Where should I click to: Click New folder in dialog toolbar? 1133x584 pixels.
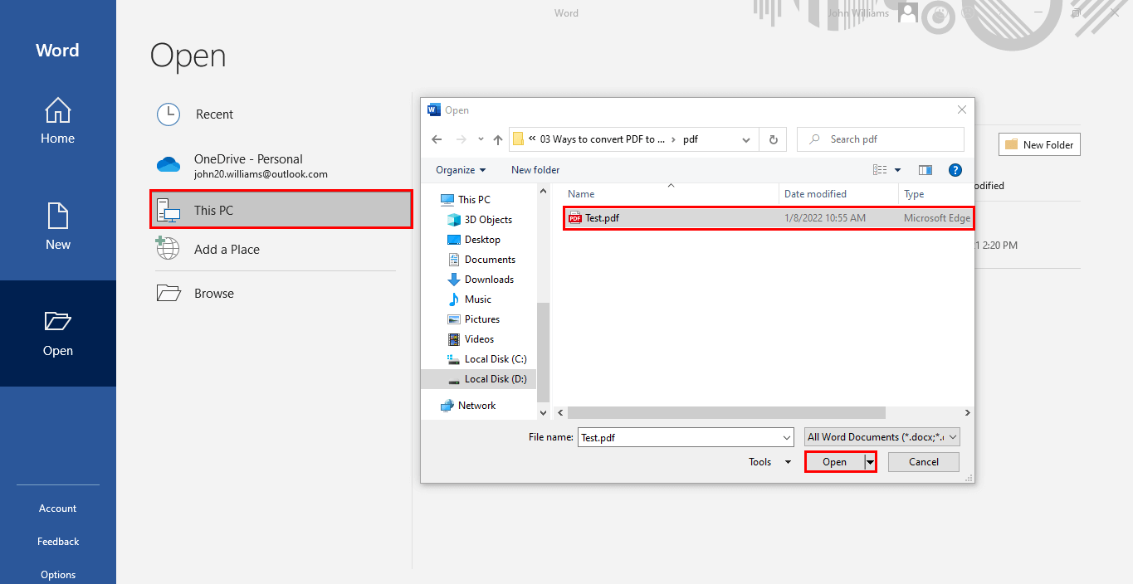coord(535,170)
